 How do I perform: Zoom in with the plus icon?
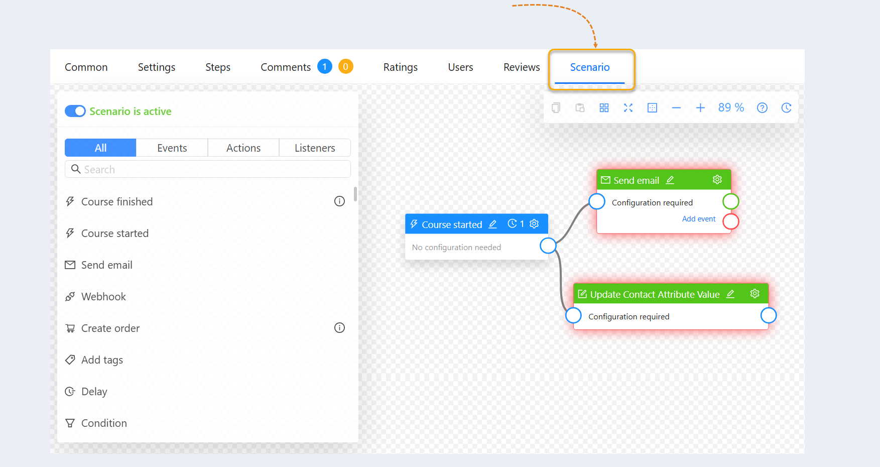tap(700, 108)
